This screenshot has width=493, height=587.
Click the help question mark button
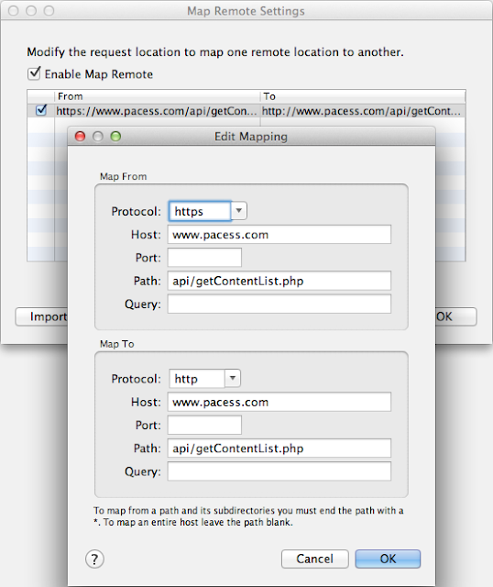[94, 559]
